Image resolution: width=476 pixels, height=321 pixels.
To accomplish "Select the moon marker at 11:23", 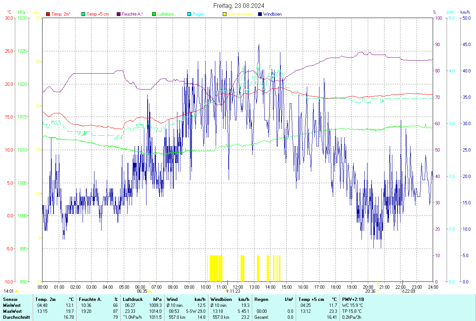I will 227,291.
